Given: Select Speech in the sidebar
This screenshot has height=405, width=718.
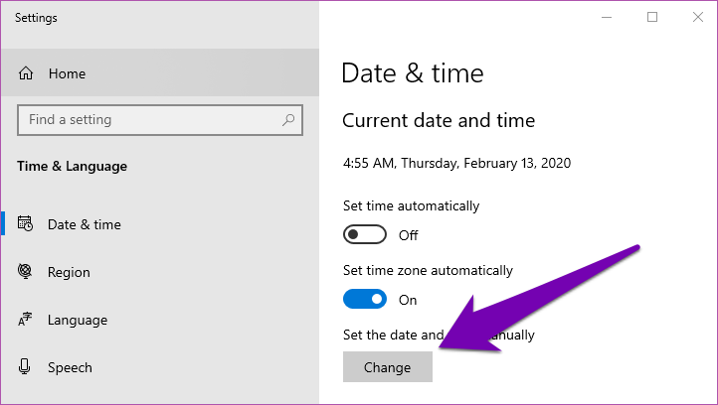Looking at the screenshot, I should tap(70, 367).
